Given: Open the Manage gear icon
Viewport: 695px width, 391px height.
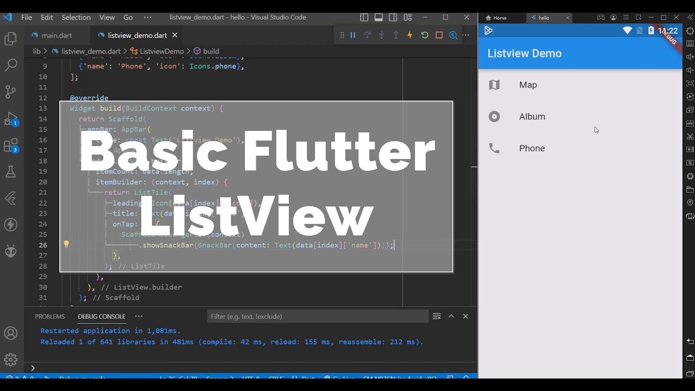Looking at the screenshot, I should tap(10, 359).
